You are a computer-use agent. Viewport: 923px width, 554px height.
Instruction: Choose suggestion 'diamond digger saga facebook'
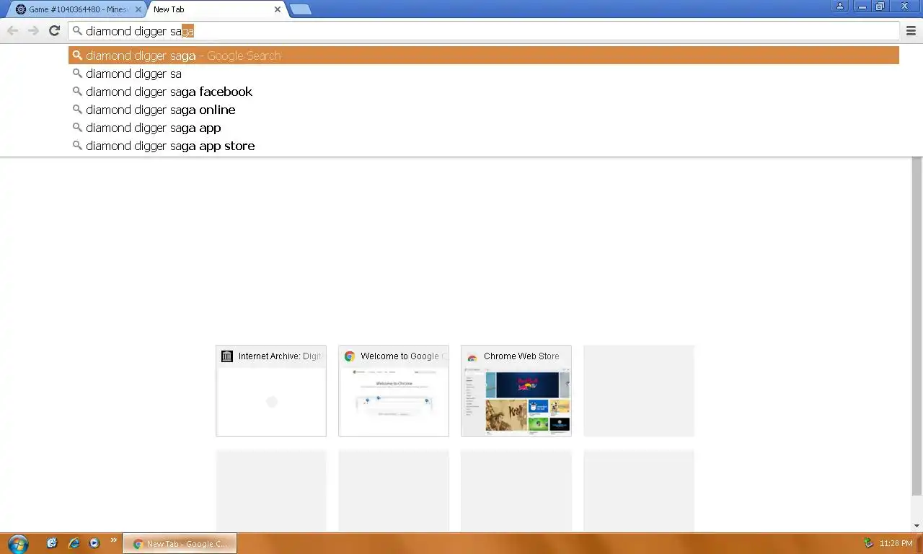(484, 92)
